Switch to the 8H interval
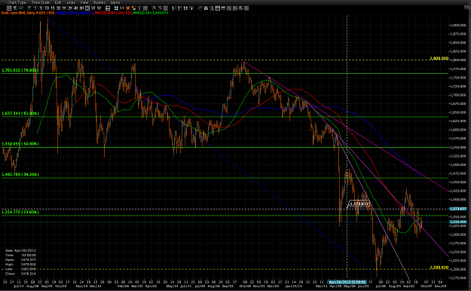 (81, 8)
